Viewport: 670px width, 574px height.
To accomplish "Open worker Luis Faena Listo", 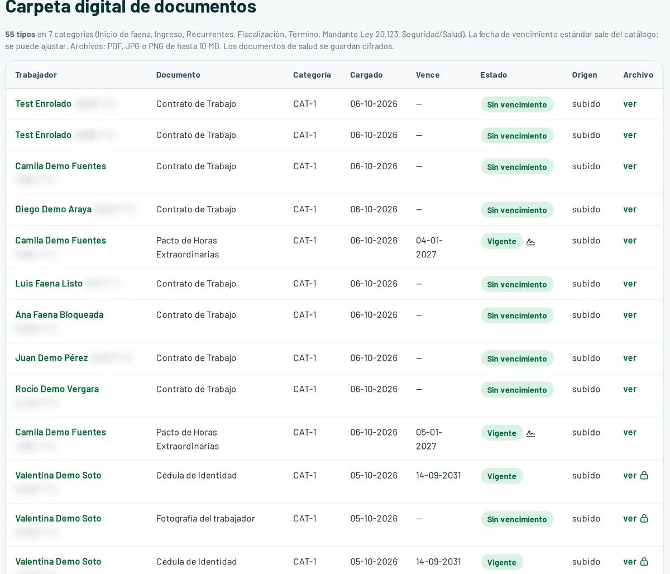I will pos(49,284).
